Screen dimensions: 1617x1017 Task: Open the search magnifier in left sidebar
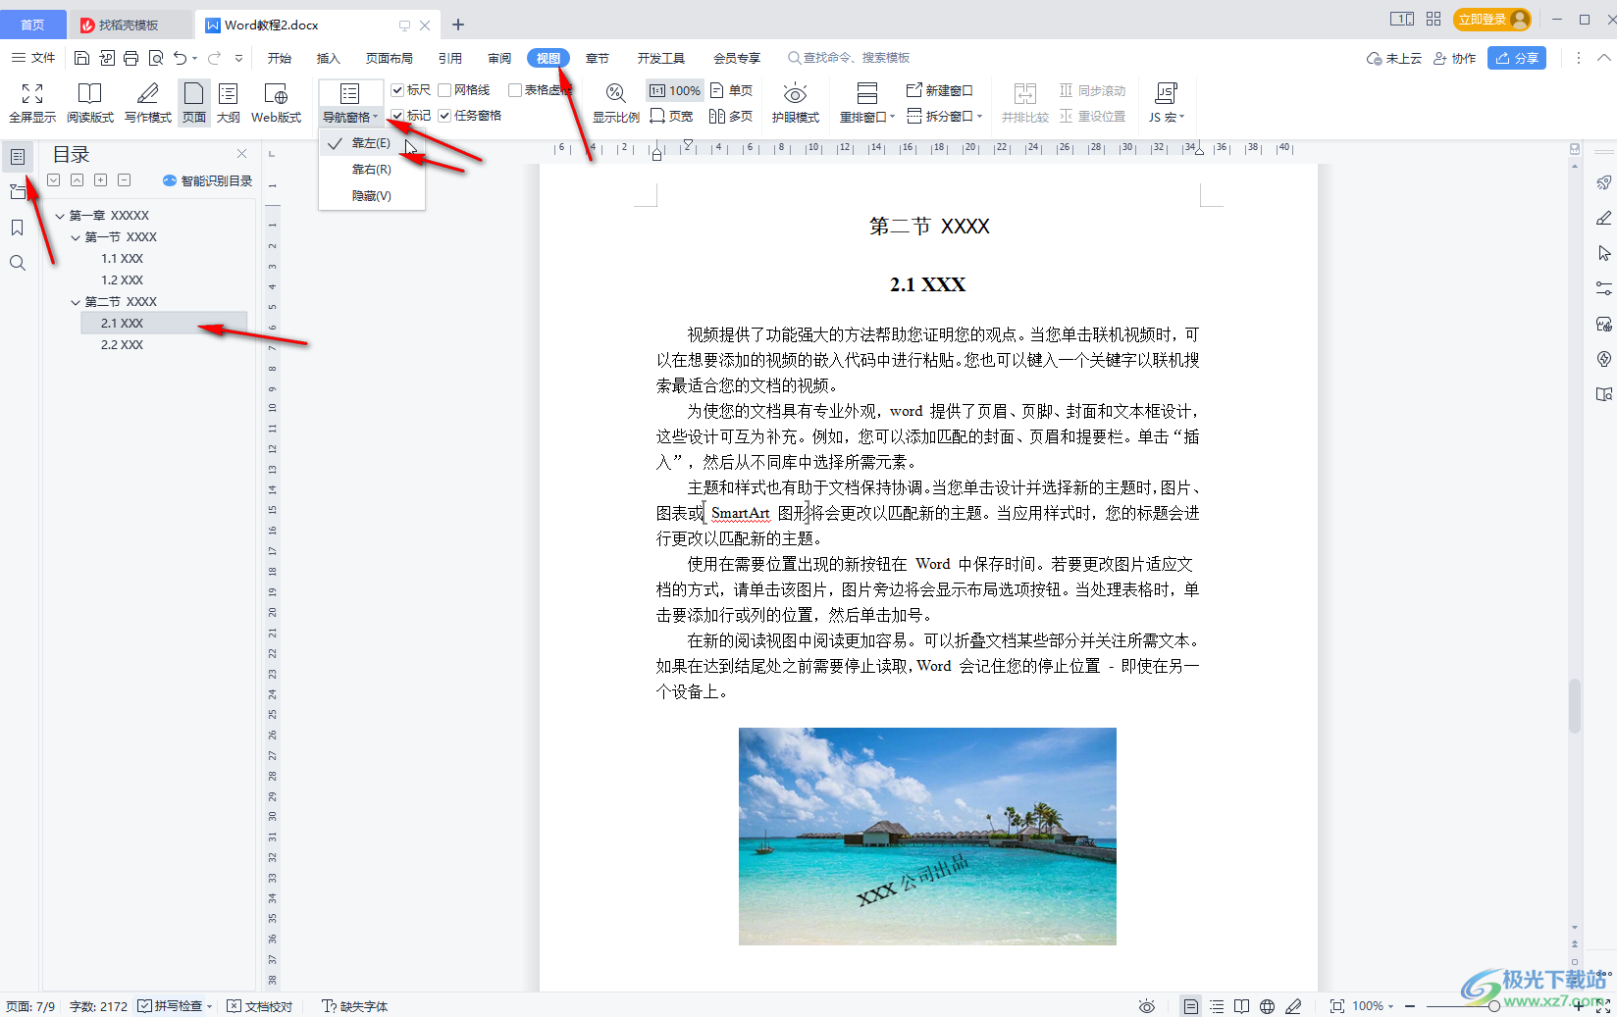click(x=18, y=263)
